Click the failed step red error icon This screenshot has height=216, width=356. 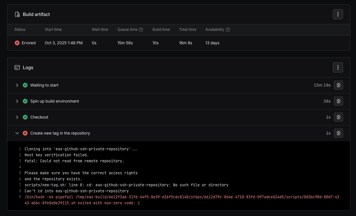(x=25, y=133)
